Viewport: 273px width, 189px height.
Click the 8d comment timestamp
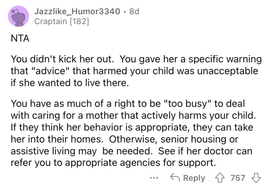pyautogui.click(x=134, y=11)
